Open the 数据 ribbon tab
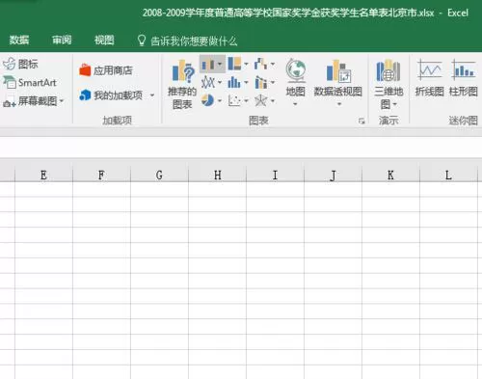Image resolution: width=482 pixels, height=379 pixels. coord(19,41)
